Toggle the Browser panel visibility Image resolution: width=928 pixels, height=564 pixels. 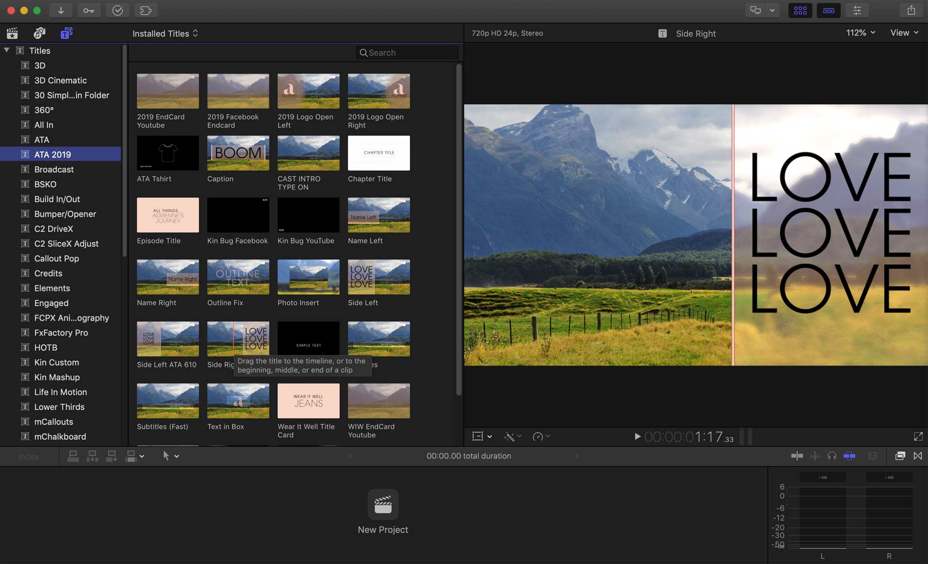[x=800, y=10]
